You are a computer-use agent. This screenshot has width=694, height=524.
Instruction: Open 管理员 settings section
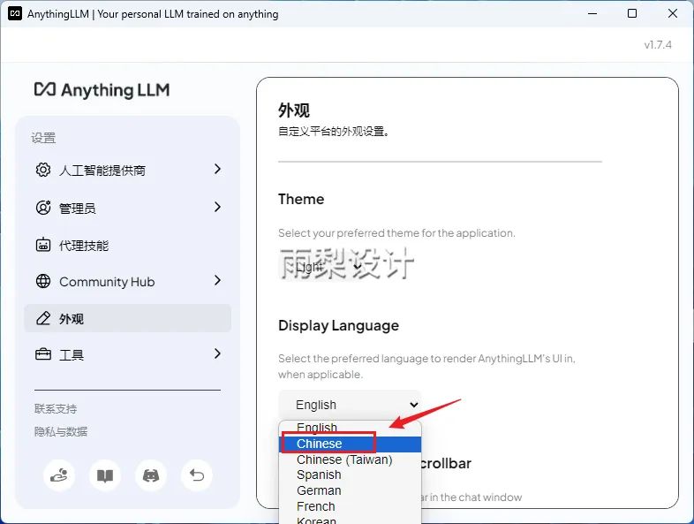[x=127, y=208]
